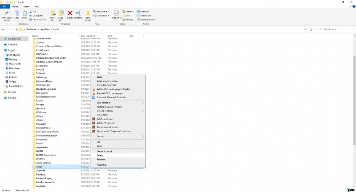Expand the Give access to submenu
The image size is (356, 192).
(118, 103)
